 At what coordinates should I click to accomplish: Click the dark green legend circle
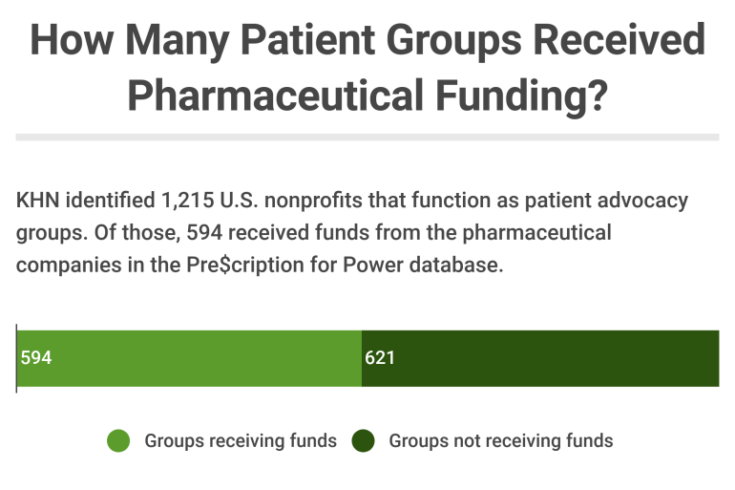point(363,440)
